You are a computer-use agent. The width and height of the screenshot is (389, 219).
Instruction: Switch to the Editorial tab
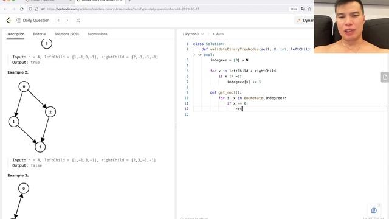(40, 34)
